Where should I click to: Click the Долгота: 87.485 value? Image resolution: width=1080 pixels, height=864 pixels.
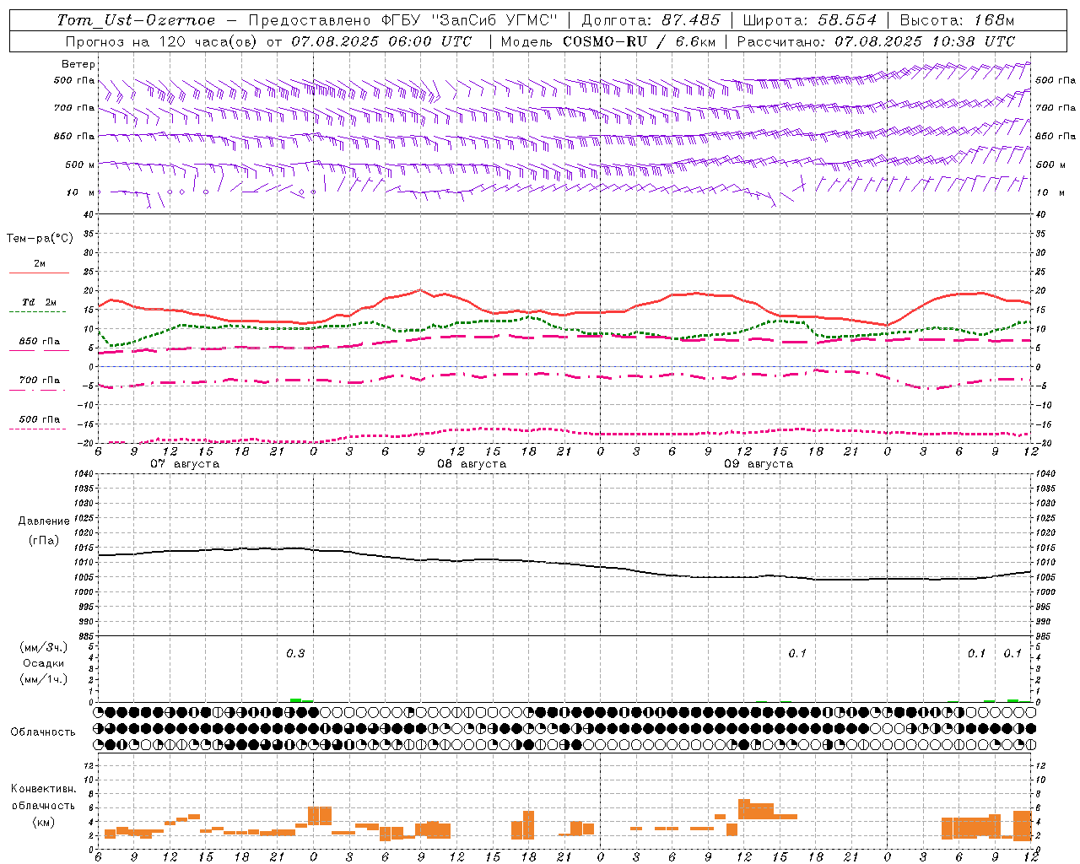(651, 20)
